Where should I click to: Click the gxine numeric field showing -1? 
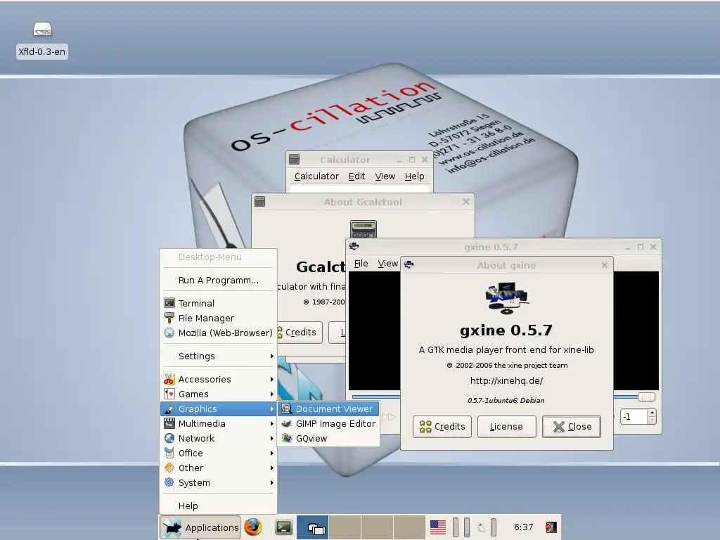pyautogui.click(x=634, y=417)
